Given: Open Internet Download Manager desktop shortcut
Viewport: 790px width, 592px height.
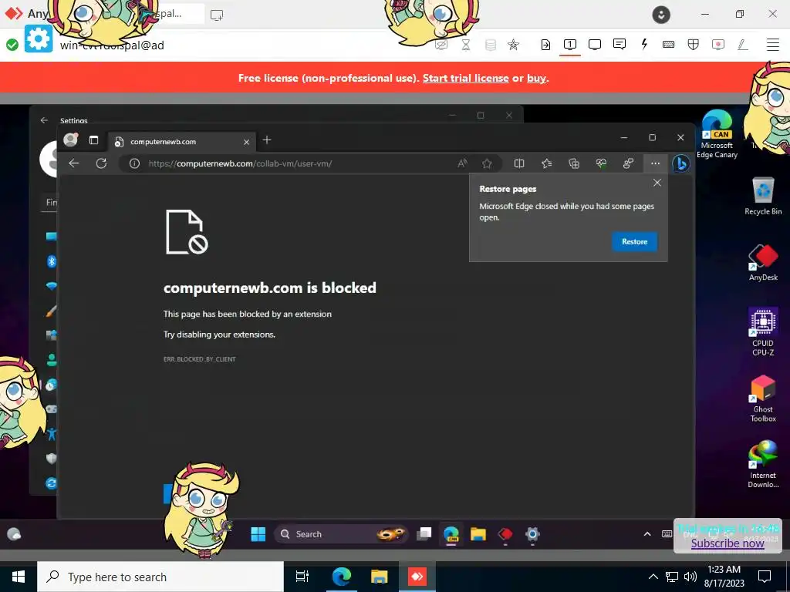Looking at the screenshot, I should tap(763, 464).
